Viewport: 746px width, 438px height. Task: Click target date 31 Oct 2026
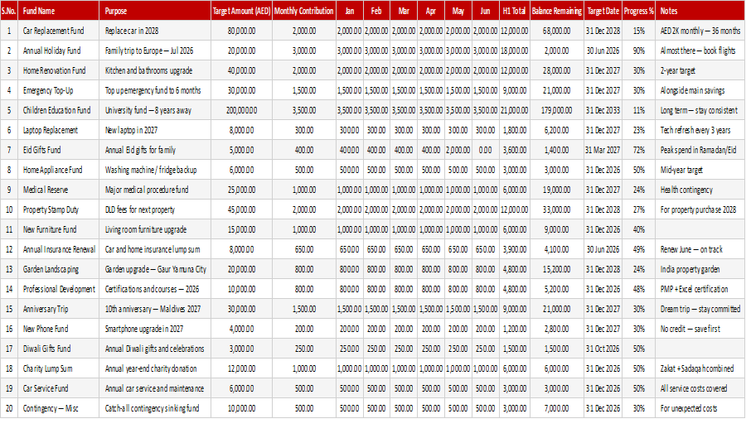pyautogui.click(x=603, y=349)
